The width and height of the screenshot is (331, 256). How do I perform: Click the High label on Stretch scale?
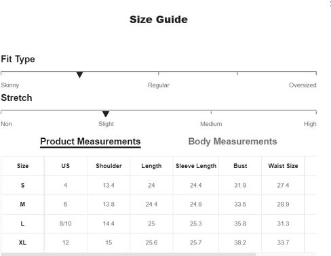pos(310,124)
